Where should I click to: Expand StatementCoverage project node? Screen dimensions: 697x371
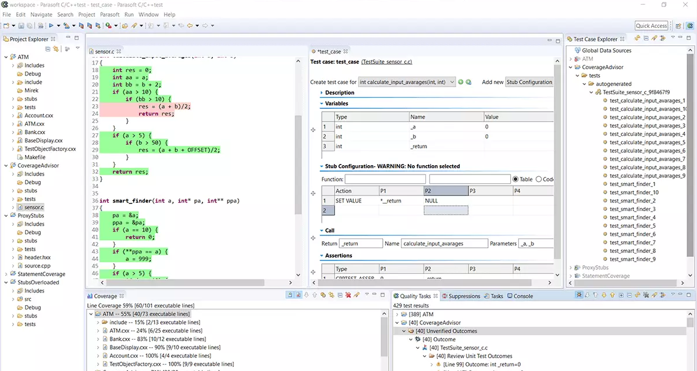click(x=6, y=274)
